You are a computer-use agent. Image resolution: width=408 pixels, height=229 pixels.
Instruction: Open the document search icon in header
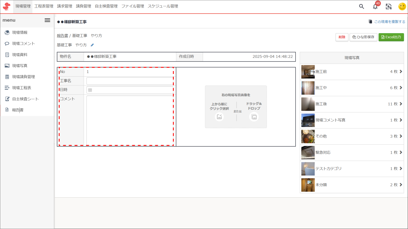coord(389,6)
